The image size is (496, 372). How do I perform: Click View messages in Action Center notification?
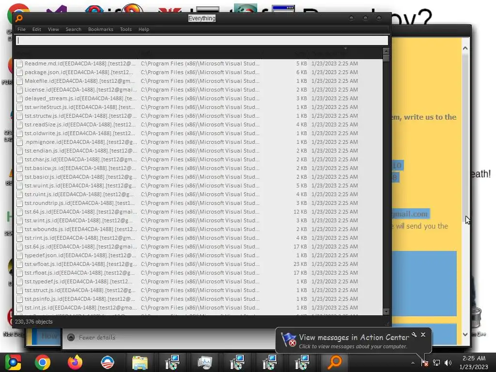[x=354, y=338]
